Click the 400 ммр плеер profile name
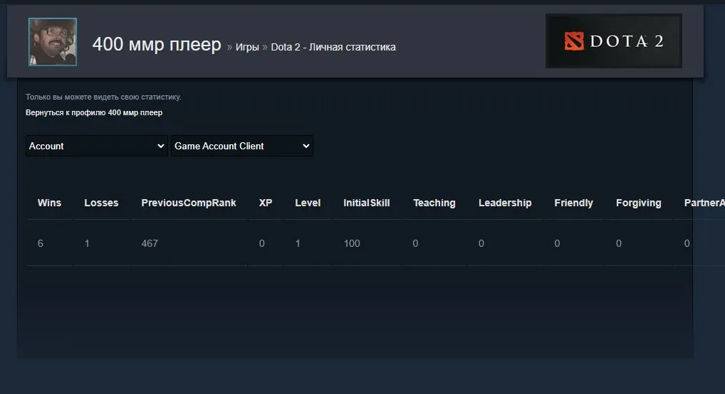 tap(157, 45)
